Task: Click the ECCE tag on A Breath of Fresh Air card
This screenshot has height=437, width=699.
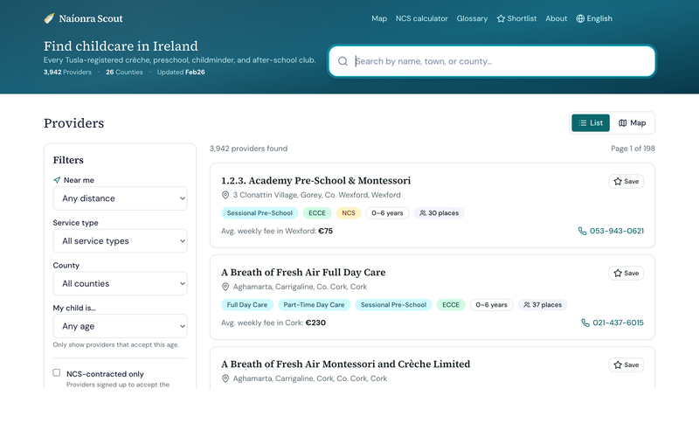Action: pos(451,305)
